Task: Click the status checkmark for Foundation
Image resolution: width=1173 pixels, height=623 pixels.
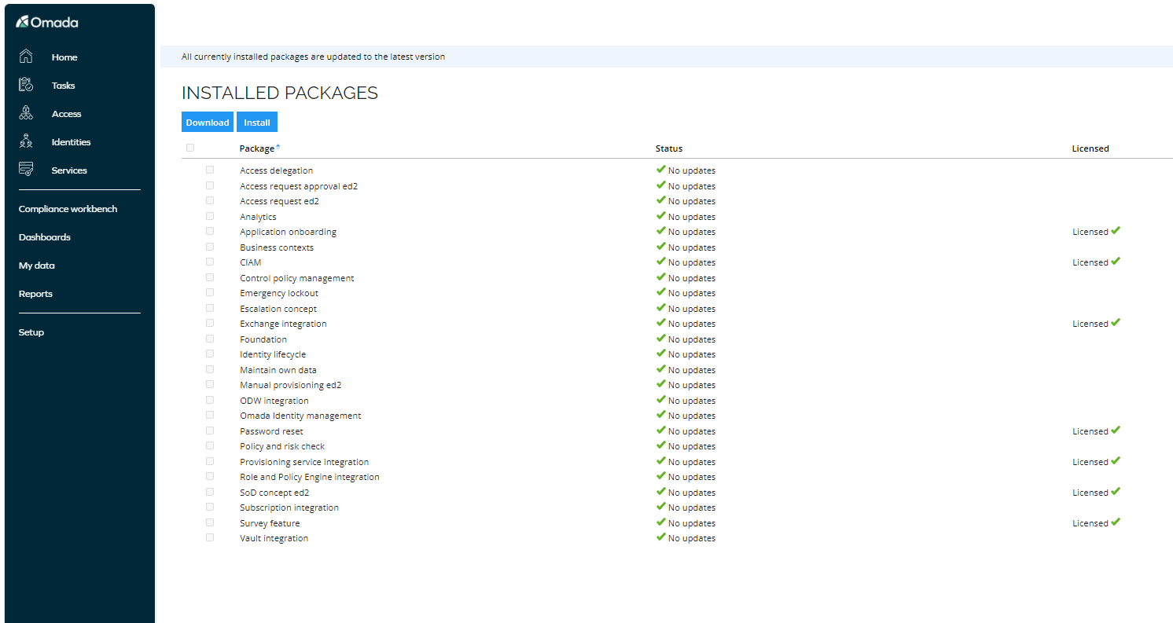Action: 661,339
